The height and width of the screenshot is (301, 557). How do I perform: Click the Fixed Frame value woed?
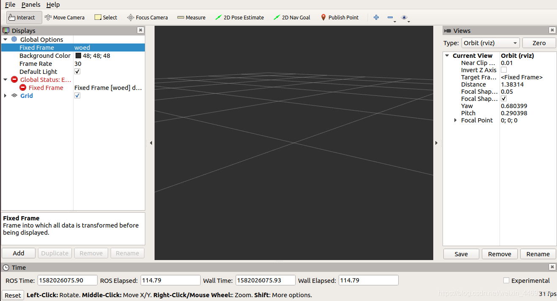[x=82, y=48]
